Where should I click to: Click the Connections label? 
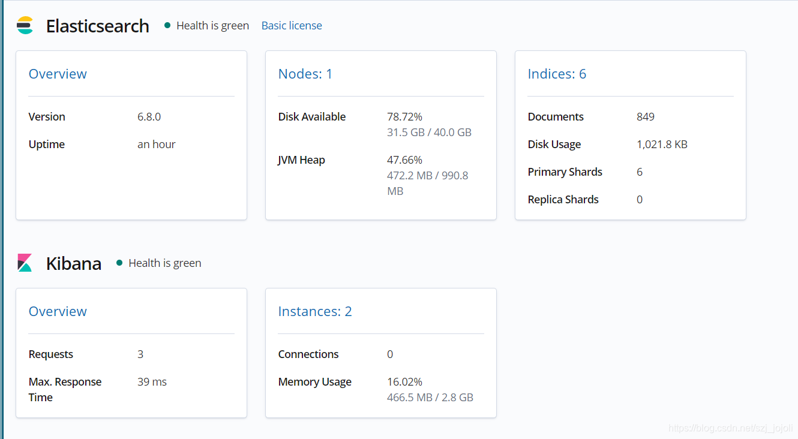[308, 354]
